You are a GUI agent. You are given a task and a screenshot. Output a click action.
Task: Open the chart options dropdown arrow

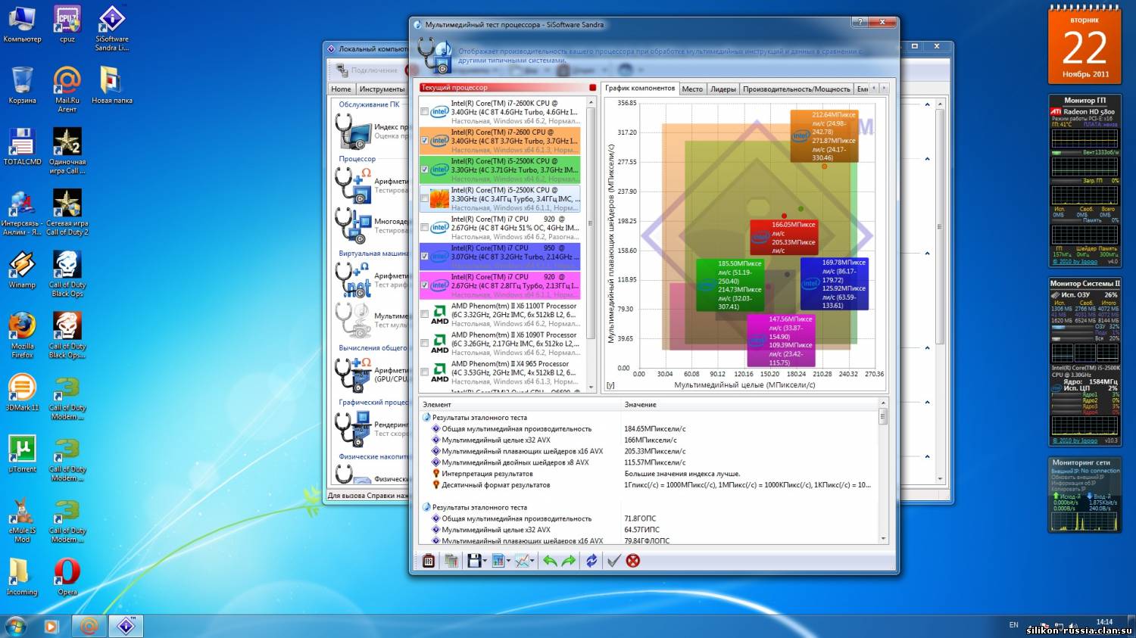click(508, 562)
